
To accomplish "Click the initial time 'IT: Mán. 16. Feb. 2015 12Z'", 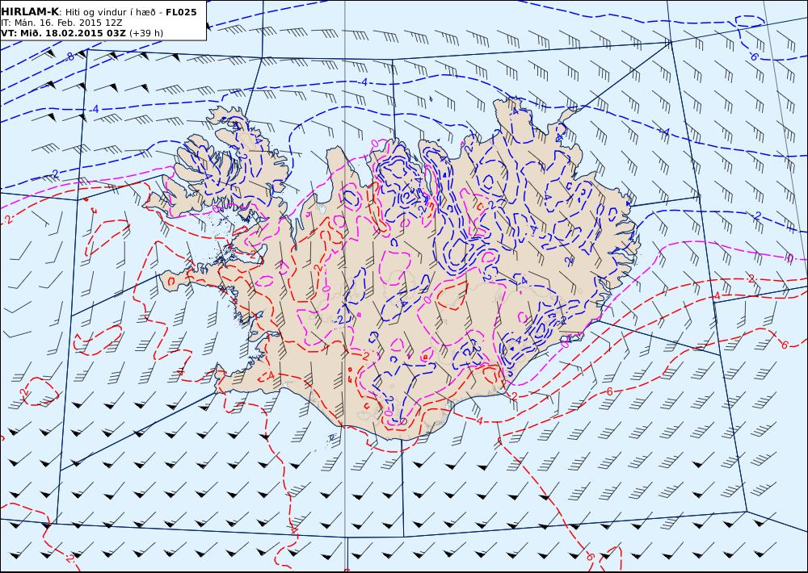I will [61, 23].
